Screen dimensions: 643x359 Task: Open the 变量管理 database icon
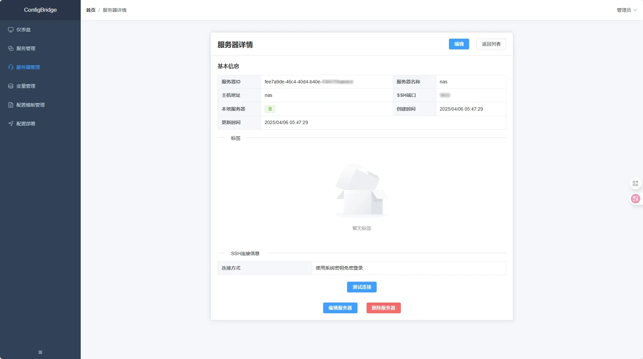tap(10, 86)
